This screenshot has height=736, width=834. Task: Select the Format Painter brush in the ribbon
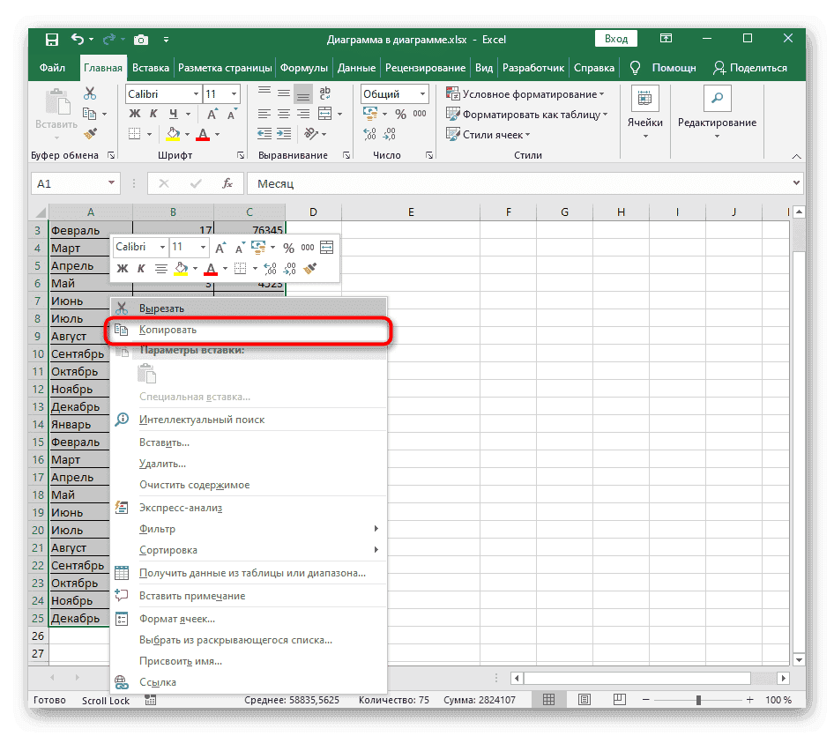click(x=90, y=134)
